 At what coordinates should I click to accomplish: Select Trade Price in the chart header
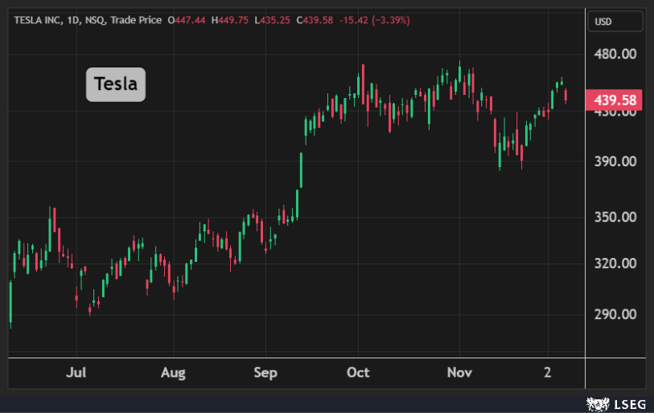(137, 19)
